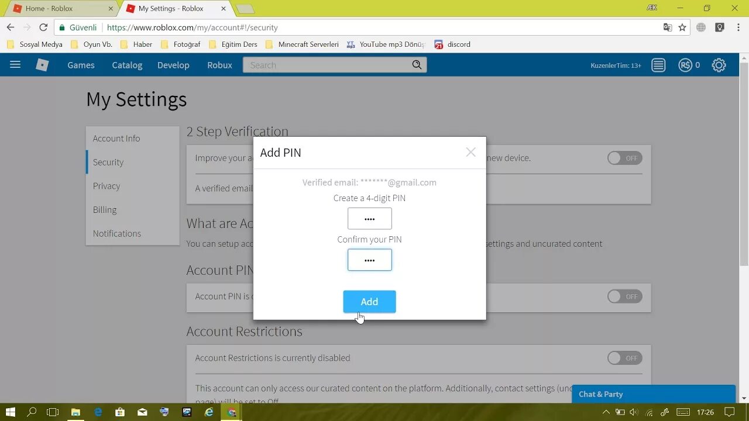Image resolution: width=749 pixels, height=421 pixels.
Task: Open the Robux navbar item
Action: point(219,65)
